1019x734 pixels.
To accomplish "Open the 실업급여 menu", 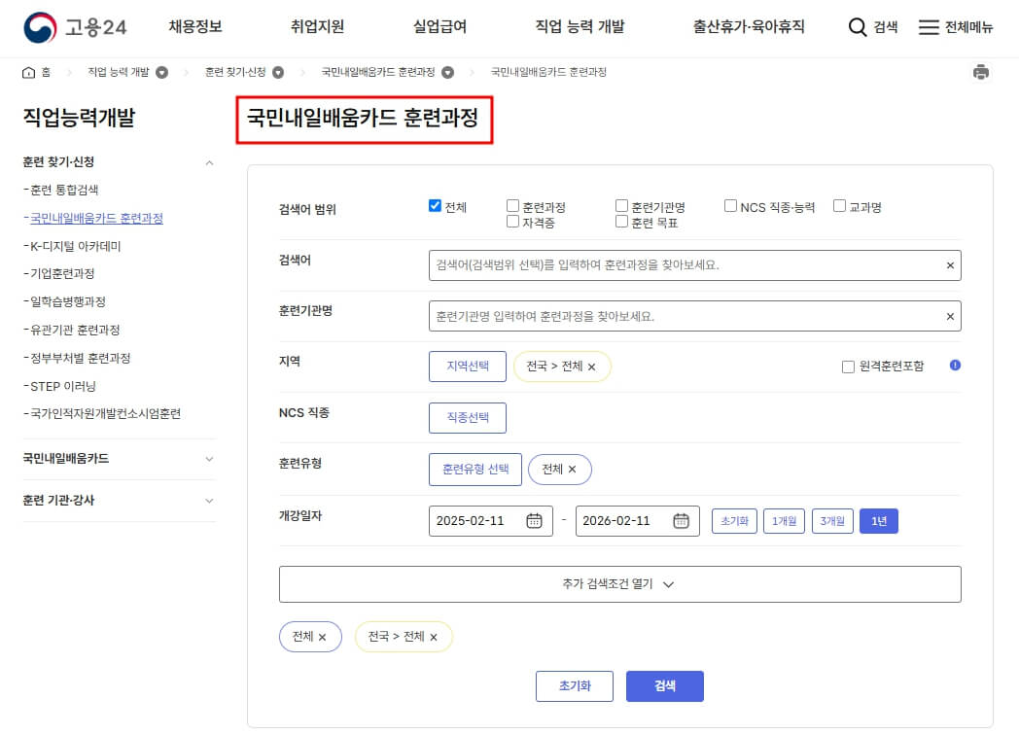I will click(440, 28).
